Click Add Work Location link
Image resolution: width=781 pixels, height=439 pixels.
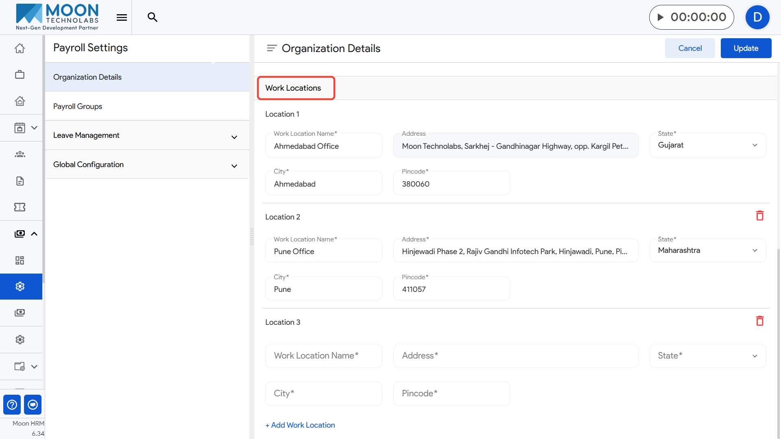300,425
